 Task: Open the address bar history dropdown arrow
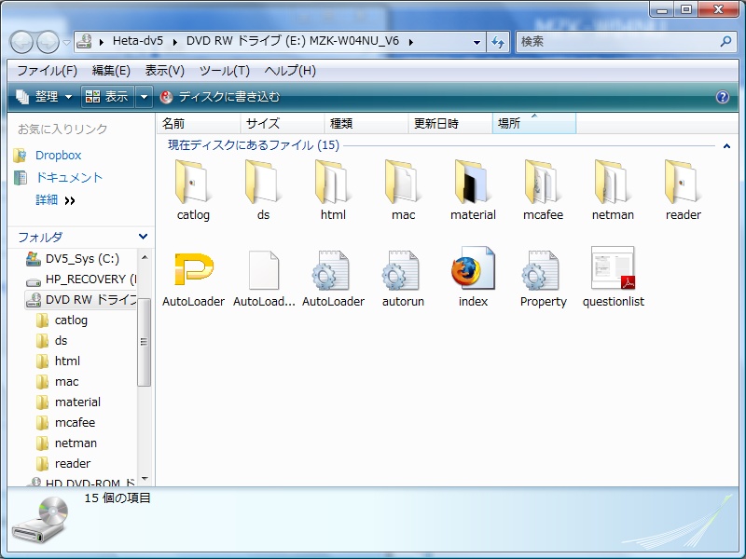pyautogui.click(x=477, y=42)
